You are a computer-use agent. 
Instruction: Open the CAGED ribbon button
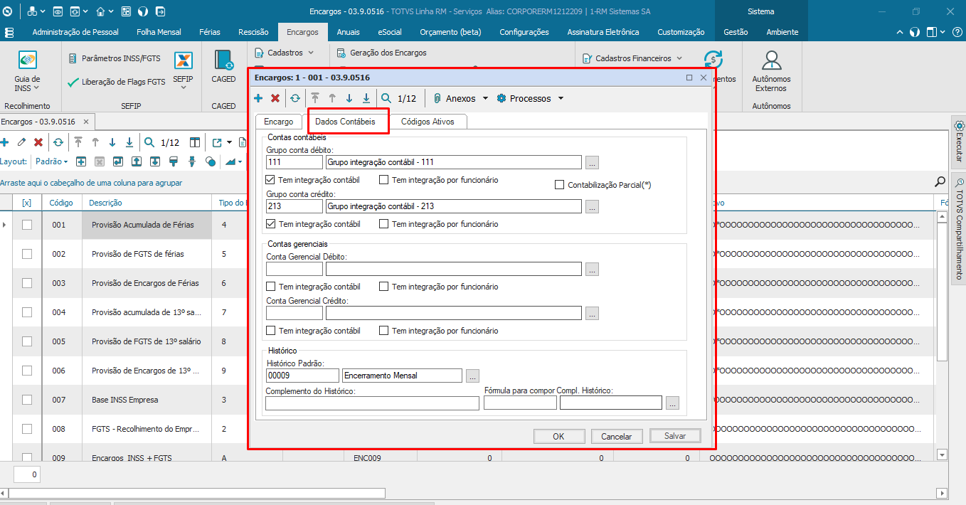(223, 68)
